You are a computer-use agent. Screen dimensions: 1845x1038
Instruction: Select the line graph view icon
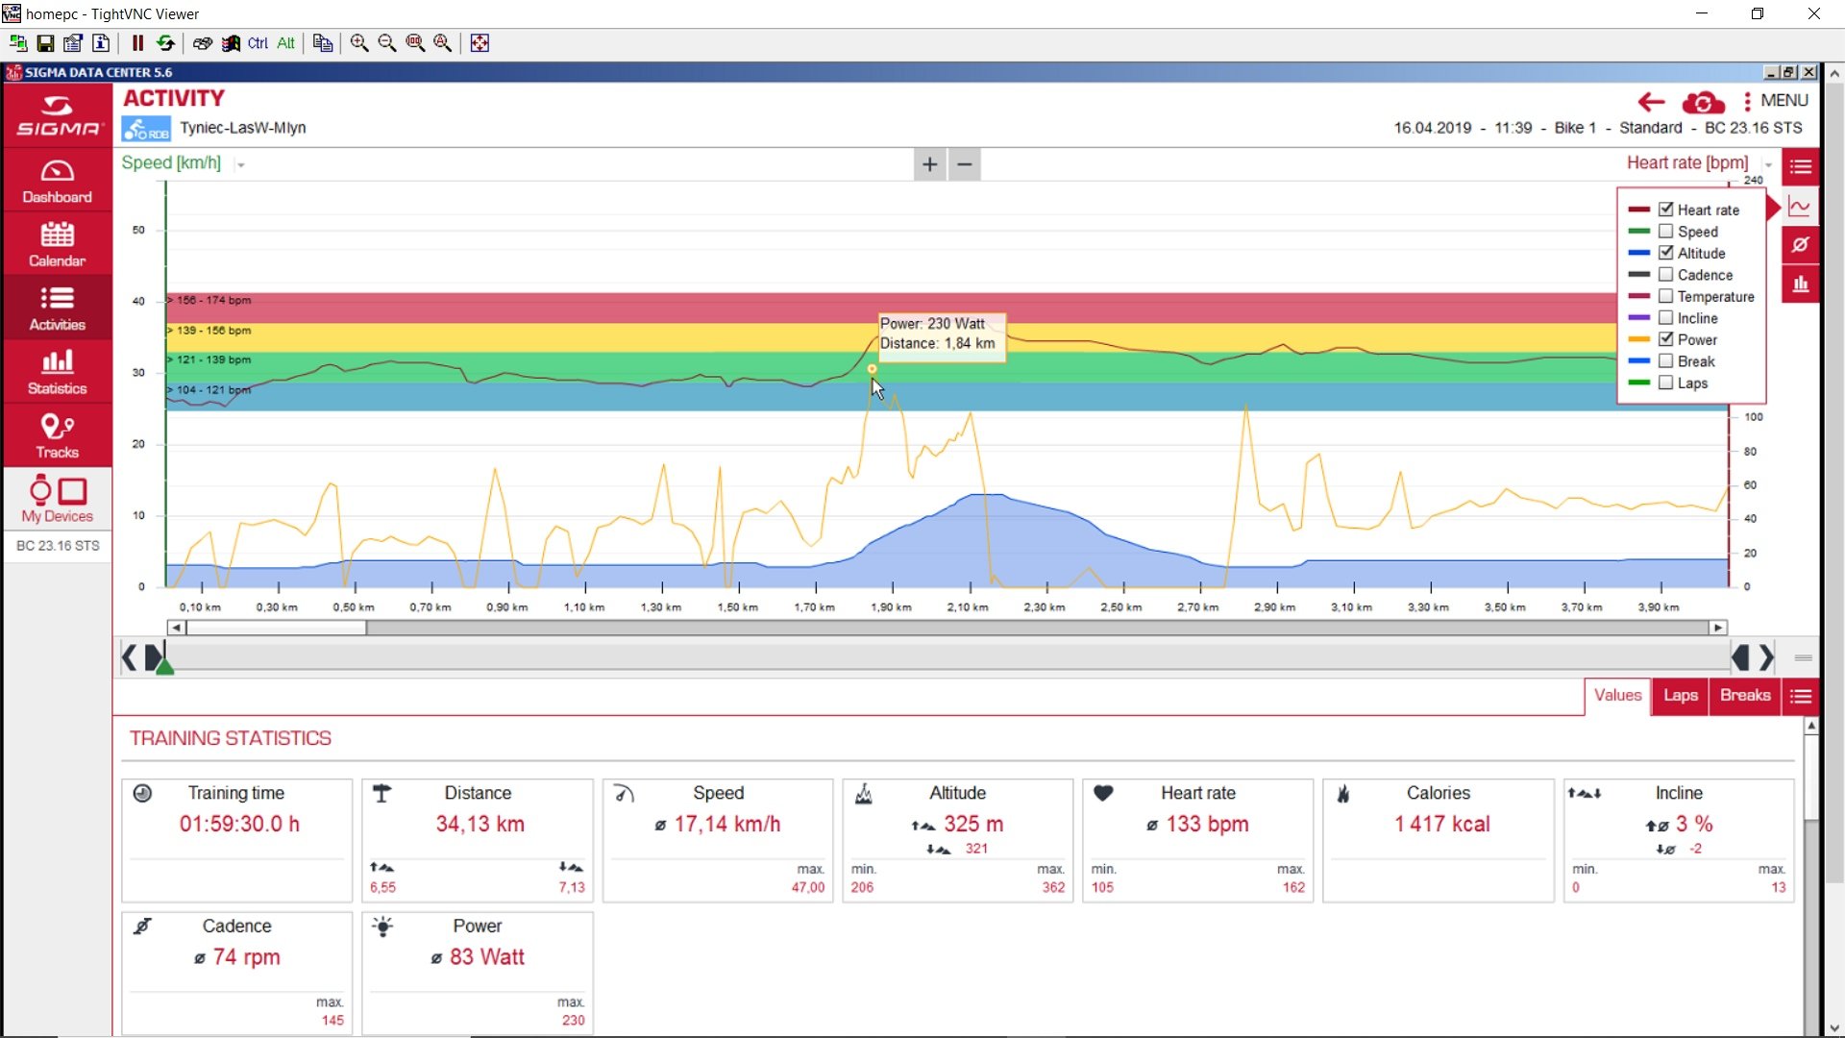click(1800, 207)
